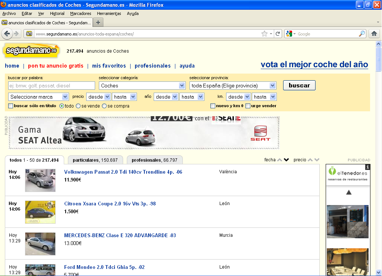This screenshot has height=276, width=382.
Task: Click the page vertical scrollbar thumb
Action: (378, 59)
